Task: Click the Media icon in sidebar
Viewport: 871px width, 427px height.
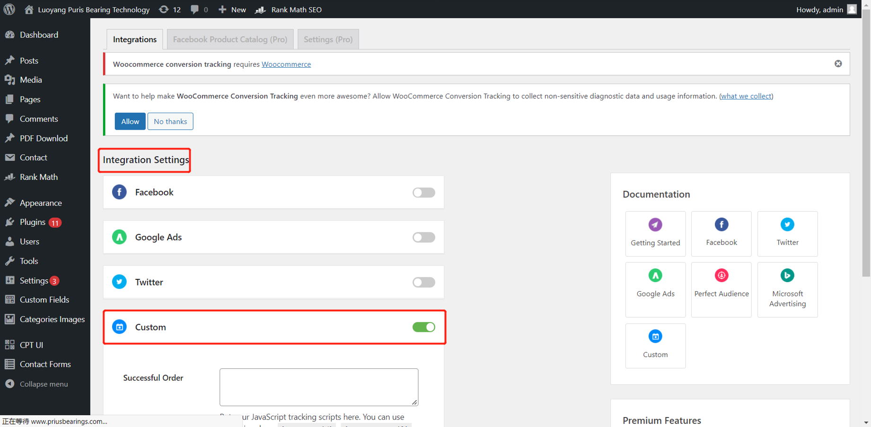Action: (10, 80)
